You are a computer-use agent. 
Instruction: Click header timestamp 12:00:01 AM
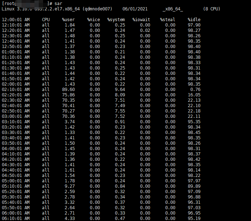pos(16,20)
